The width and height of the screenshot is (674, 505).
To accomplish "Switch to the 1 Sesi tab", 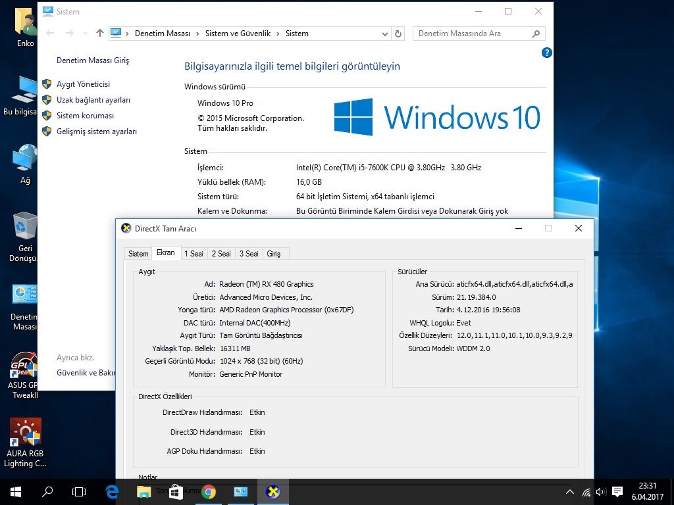I will coord(194,254).
